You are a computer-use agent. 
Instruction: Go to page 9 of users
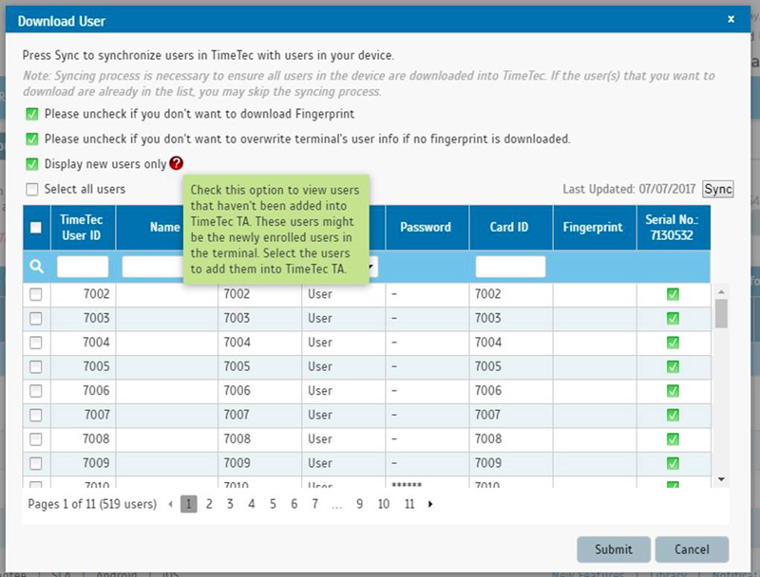pos(359,504)
